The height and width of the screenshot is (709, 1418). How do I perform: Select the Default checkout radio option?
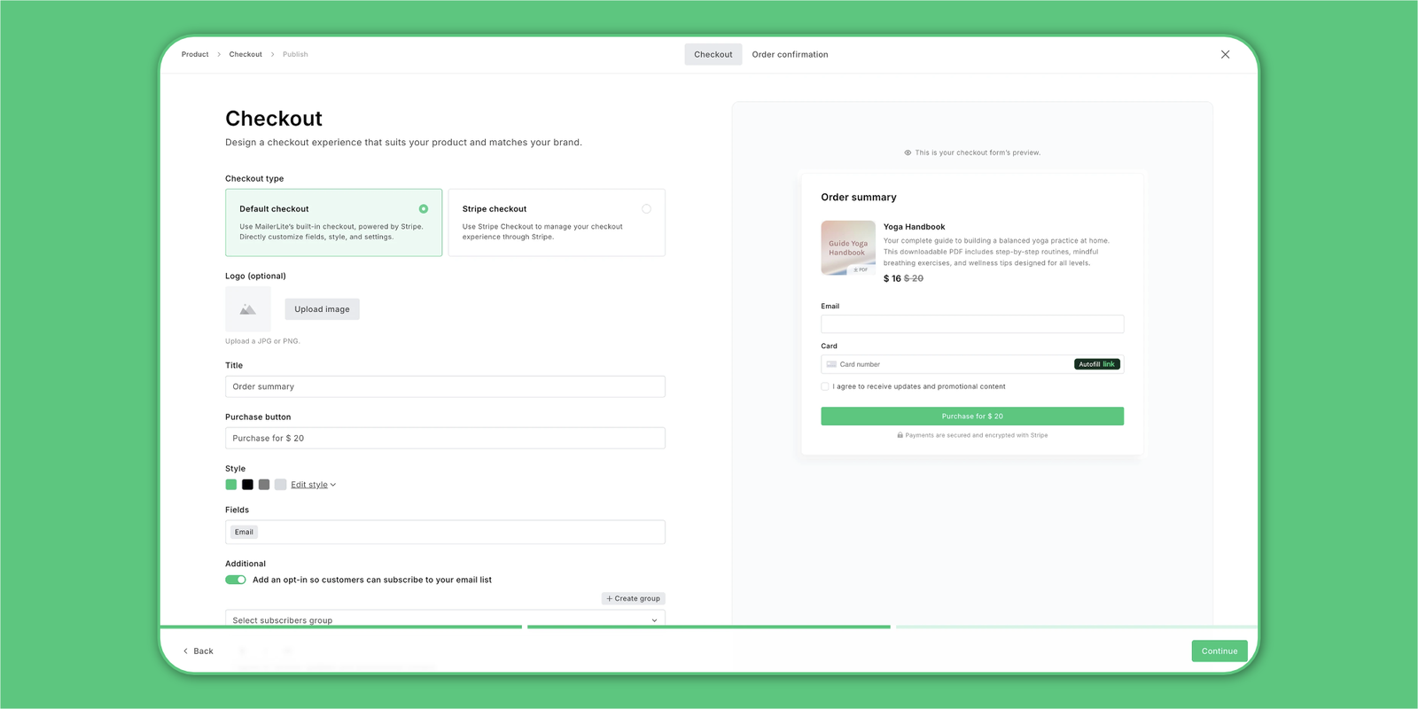(424, 209)
